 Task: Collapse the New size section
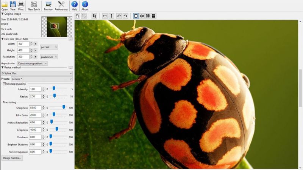(3, 39)
